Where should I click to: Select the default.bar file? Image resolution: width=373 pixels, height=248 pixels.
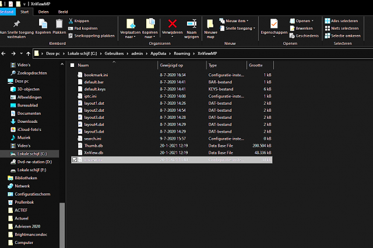(x=171, y=82)
